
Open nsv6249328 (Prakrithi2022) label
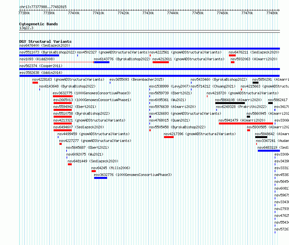point(241,107)
